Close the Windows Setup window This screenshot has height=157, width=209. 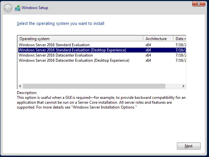coord(199,4)
